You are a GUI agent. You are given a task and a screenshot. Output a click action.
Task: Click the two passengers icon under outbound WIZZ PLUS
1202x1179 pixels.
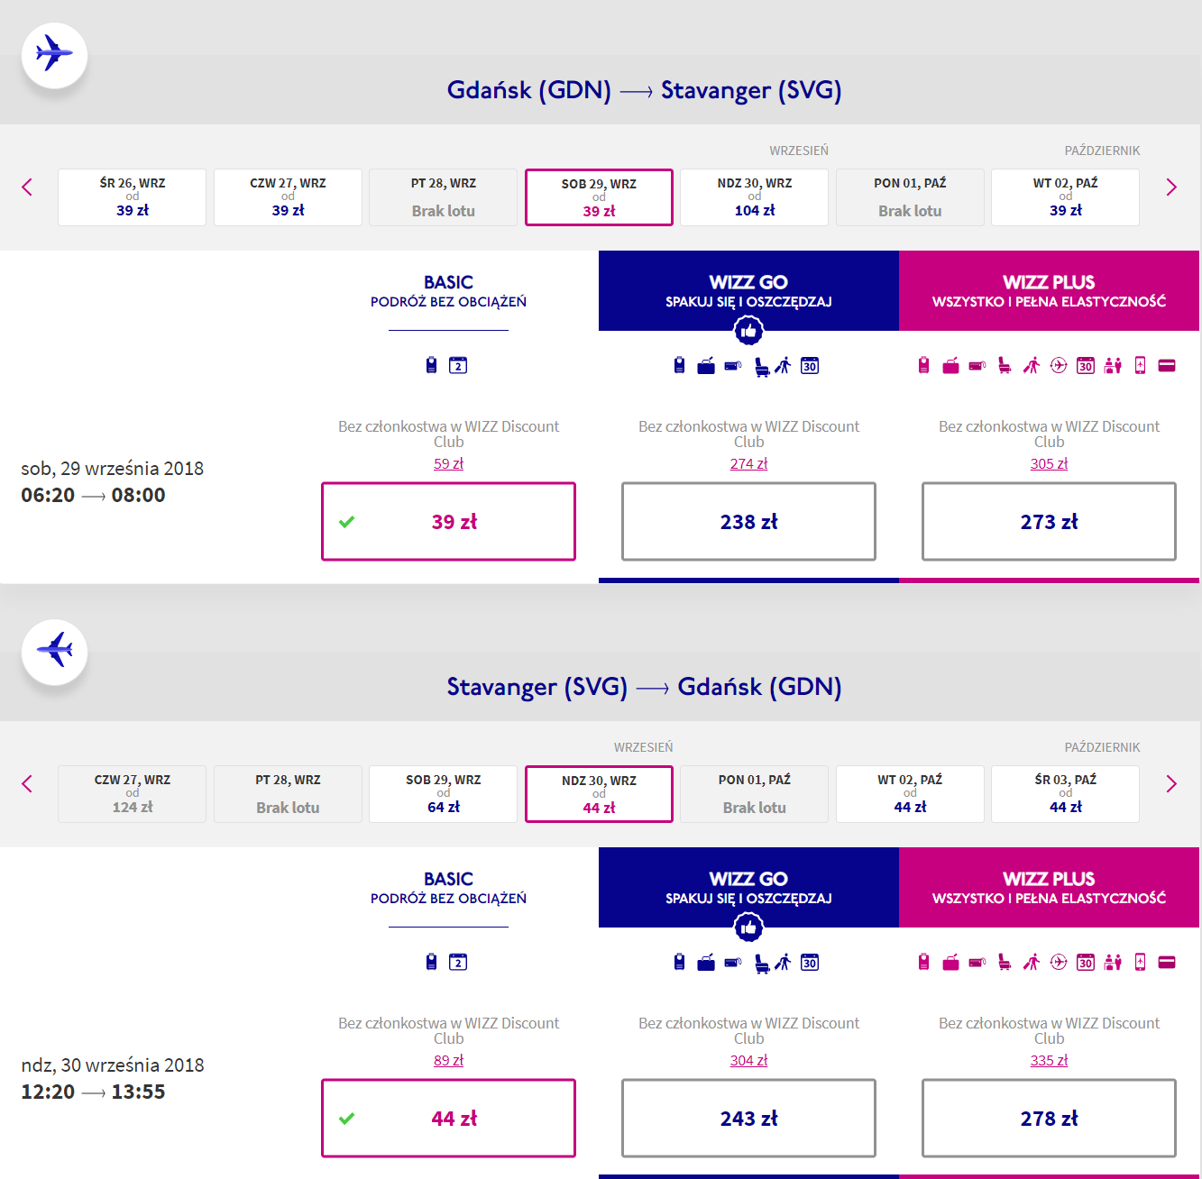[1113, 365]
